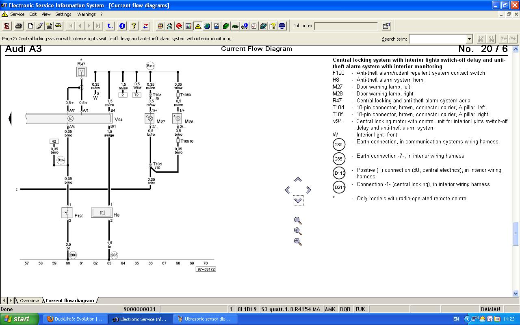
Task: Click the Job note field
Action: click(346, 26)
